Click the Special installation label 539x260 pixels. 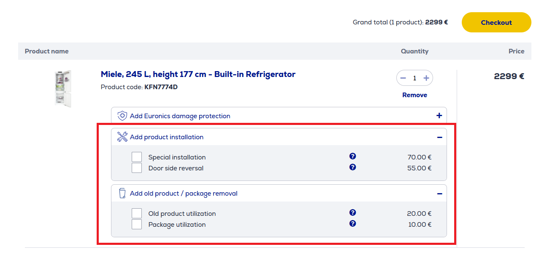(177, 157)
